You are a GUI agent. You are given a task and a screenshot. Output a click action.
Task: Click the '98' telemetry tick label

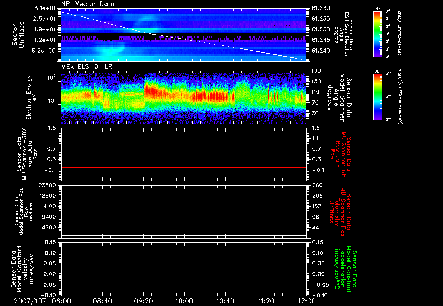tap(316, 217)
